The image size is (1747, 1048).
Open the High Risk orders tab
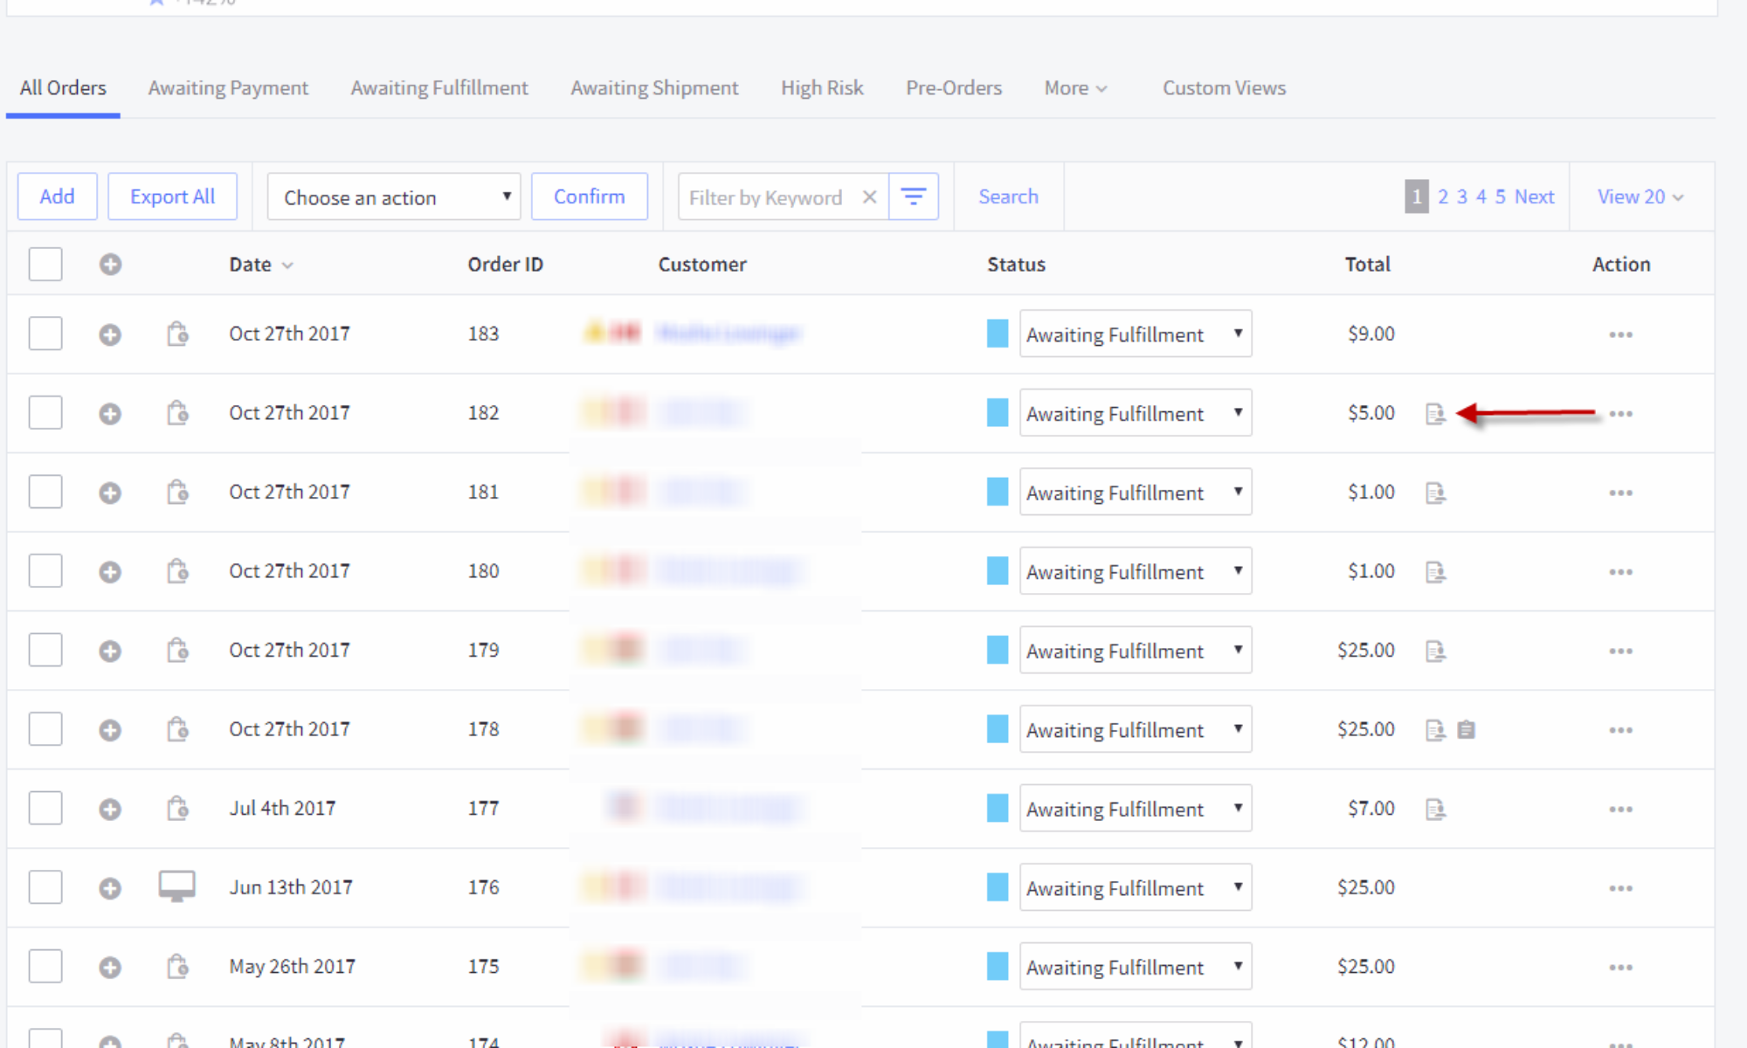coord(821,88)
